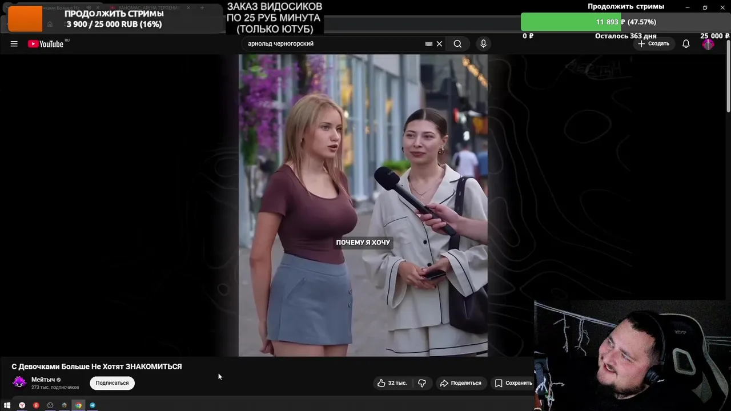Click the Создать create button
Viewport: 731px width, 411px height.
[653, 44]
